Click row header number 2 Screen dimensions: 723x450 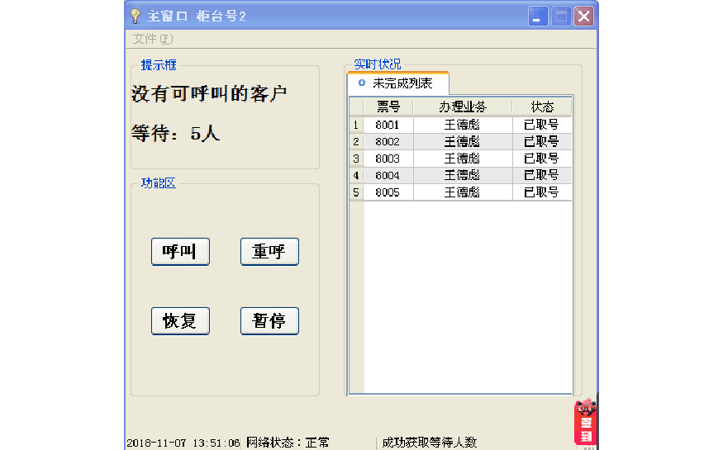pos(356,142)
